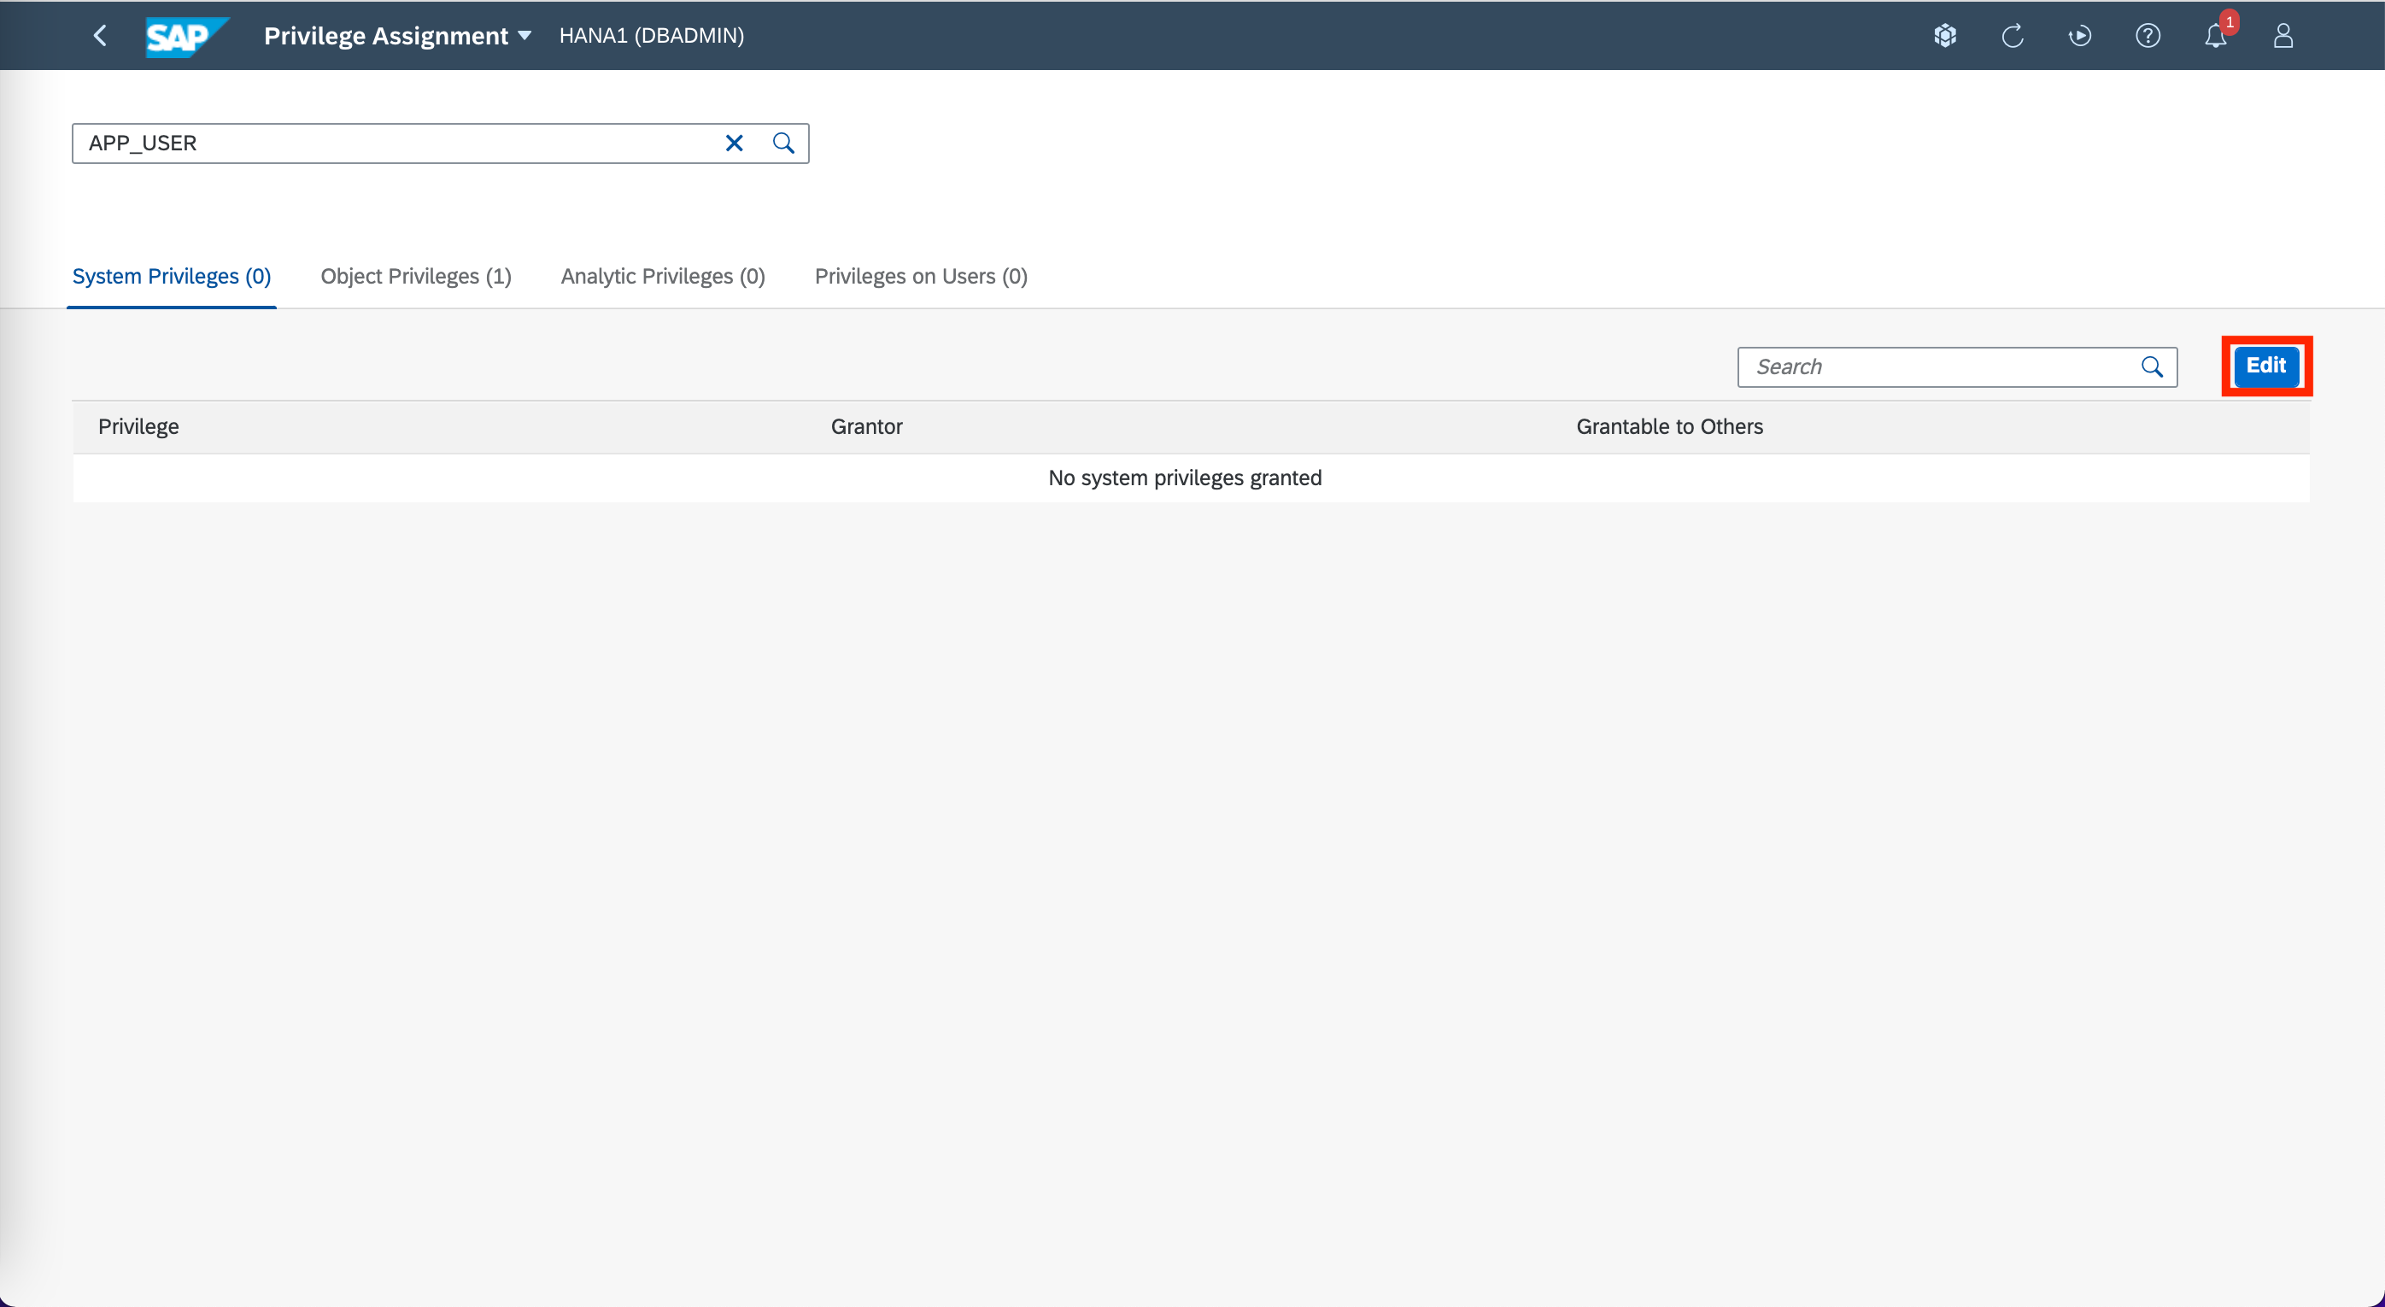This screenshot has width=2385, height=1307.
Task: Click the APP_USER user input field
Action: (x=398, y=144)
